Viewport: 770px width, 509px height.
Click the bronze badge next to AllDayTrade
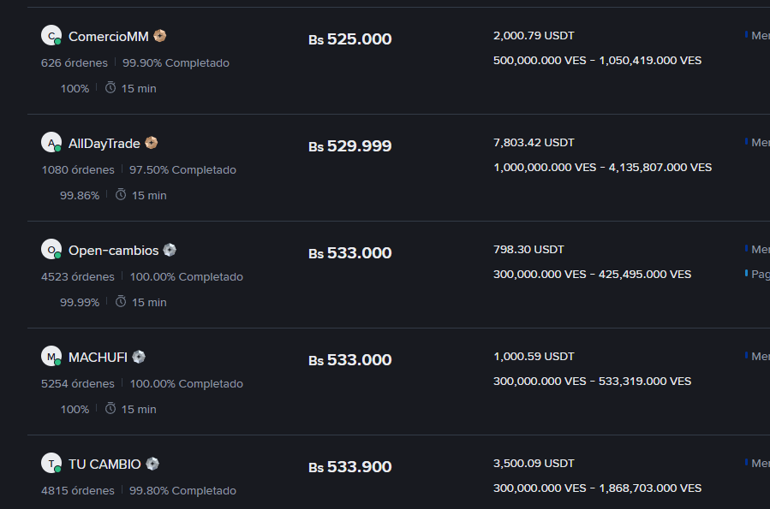click(x=151, y=143)
